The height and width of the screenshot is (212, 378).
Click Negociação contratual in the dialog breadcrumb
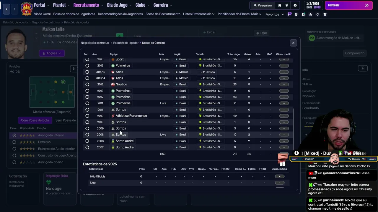95,43
